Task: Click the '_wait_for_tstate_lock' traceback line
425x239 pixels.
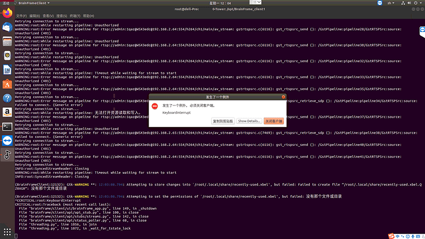Action: click(x=75, y=229)
